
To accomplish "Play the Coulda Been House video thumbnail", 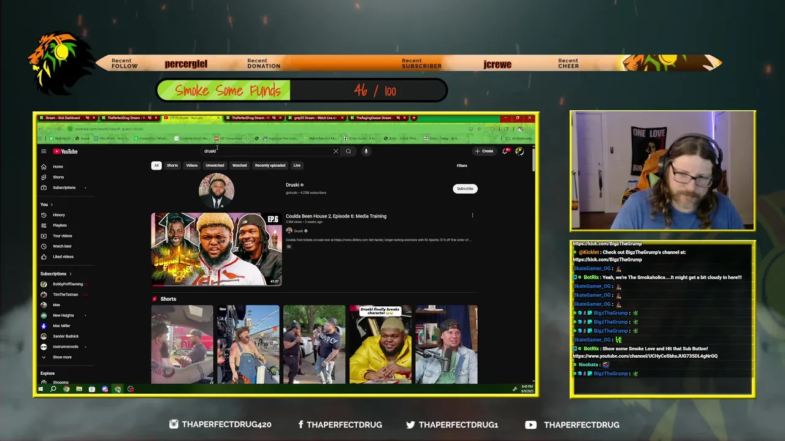I will (216, 249).
